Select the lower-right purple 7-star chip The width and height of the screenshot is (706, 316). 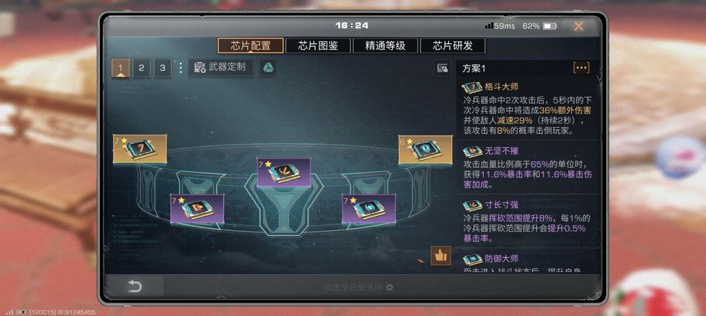click(x=369, y=208)
